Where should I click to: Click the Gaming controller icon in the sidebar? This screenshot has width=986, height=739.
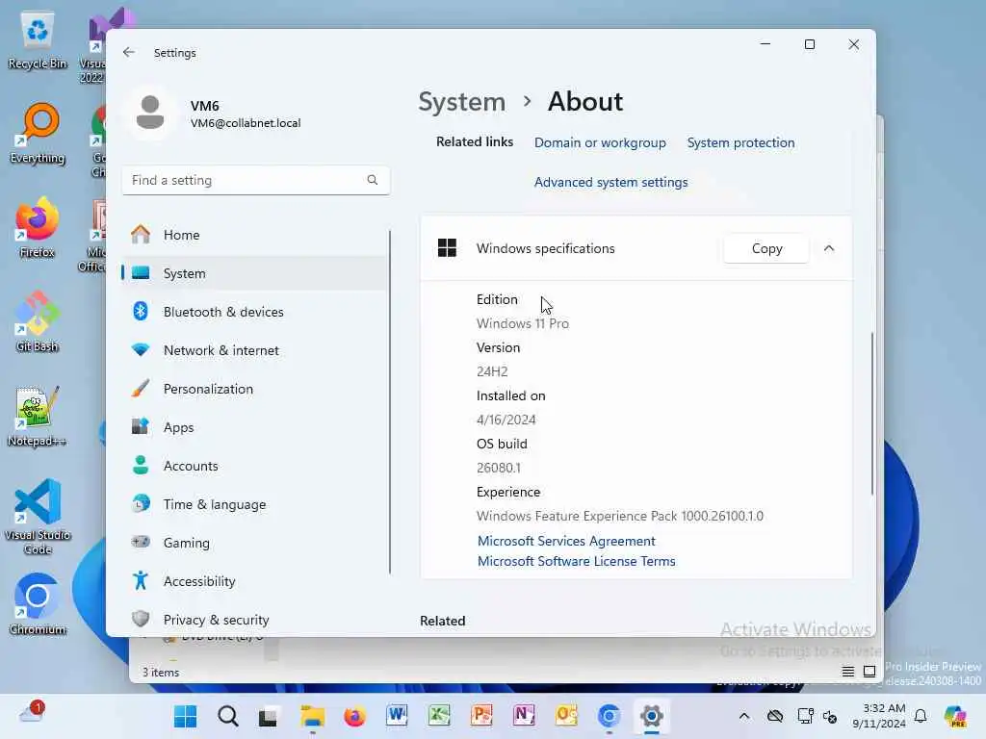(141, 543)
